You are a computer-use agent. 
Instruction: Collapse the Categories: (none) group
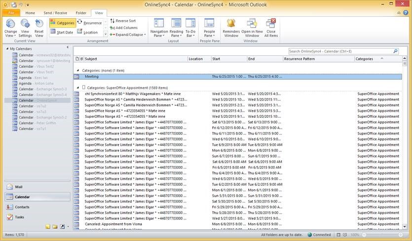point(77,70)
